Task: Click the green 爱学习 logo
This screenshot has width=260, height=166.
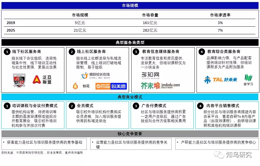Action: point(248,80)
